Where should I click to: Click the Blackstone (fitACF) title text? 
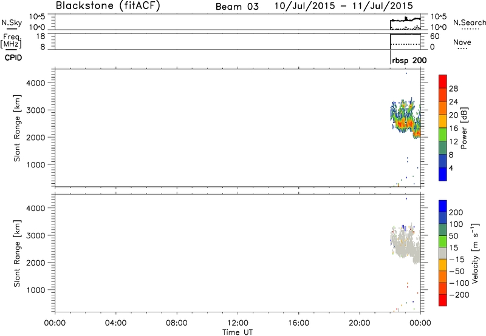(x=108, y=5)
